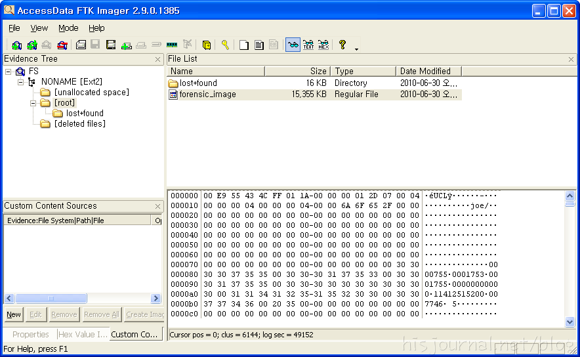The width and height of the screenshot is (580, 357).
Task: Switch to HEX view glasses icon
Action: tap(323, 45)
